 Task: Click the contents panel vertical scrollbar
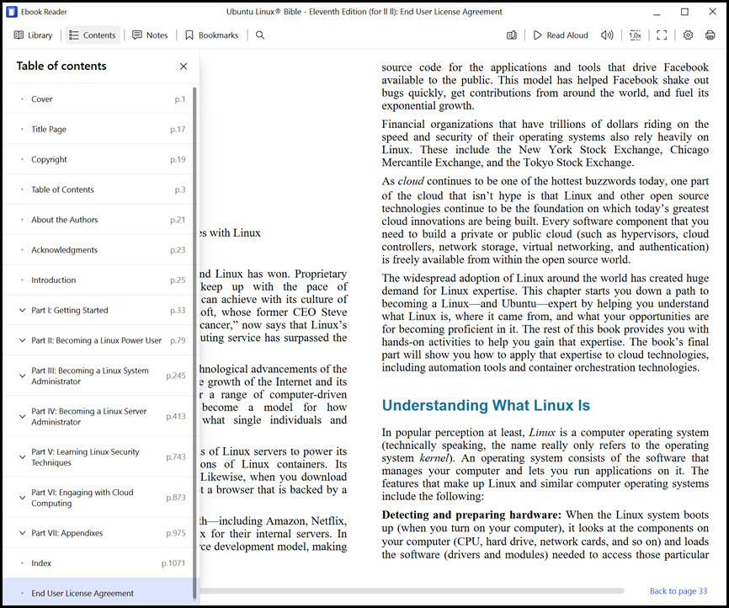tap(194, 343)
